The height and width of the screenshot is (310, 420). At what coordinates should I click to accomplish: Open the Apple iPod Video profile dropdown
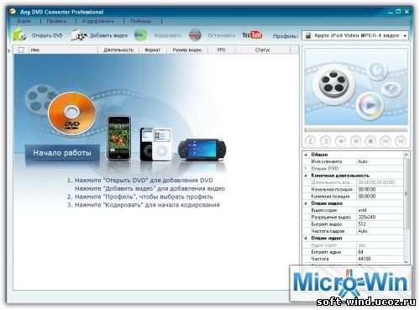(355, 35)
